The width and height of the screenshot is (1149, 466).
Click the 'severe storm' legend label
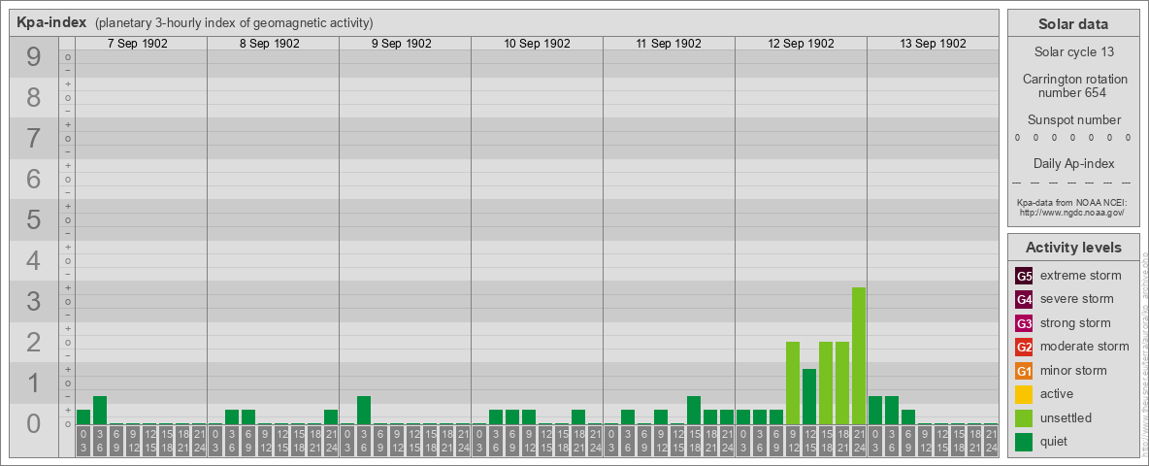[1076, 299]
